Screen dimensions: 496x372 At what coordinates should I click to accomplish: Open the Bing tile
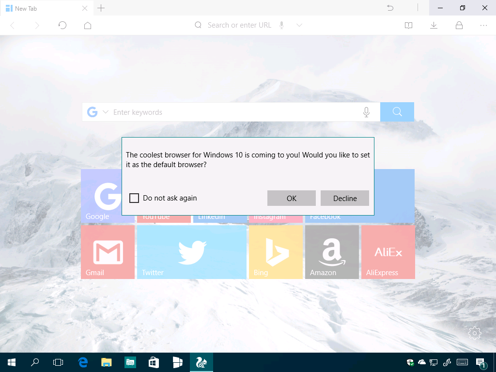click(276, 252)
